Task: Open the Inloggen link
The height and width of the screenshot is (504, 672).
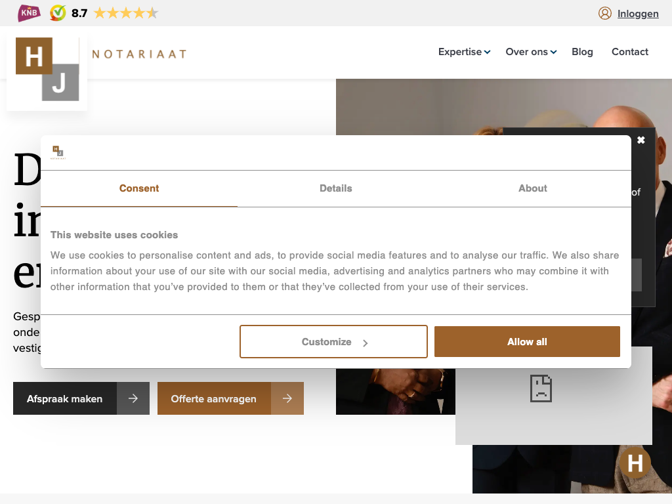Action: [637, 13]
